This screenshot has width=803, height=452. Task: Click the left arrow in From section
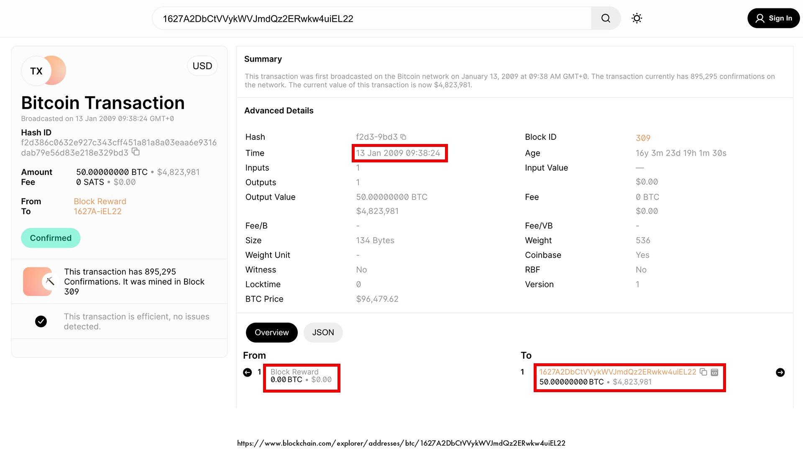248,372
